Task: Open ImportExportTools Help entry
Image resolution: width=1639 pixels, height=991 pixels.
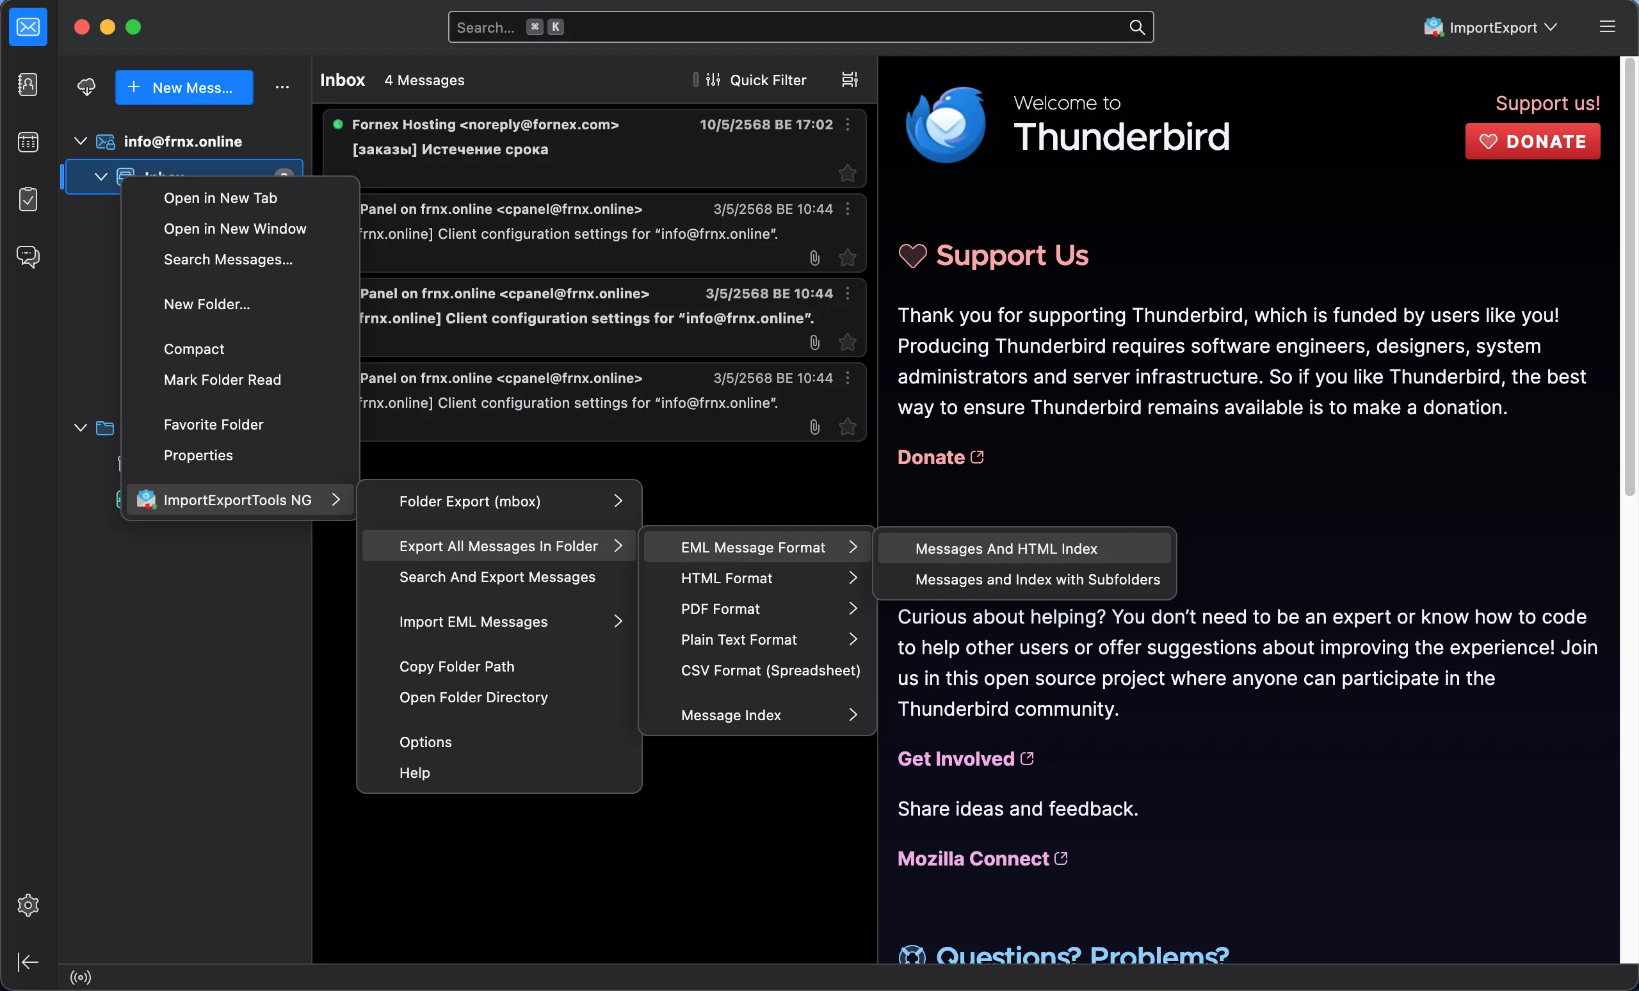Action: pyautogui.click(x=499, y=772)
